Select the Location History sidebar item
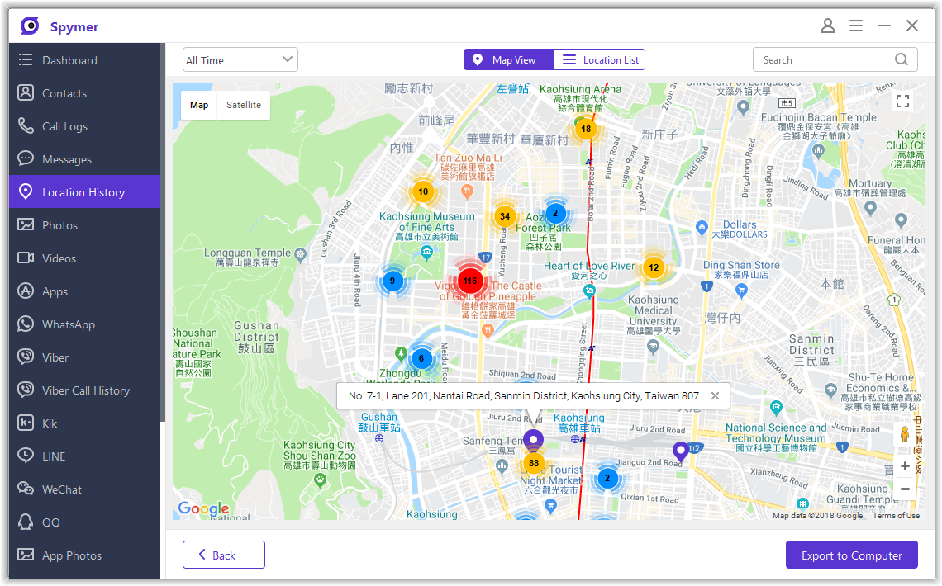 85,192
